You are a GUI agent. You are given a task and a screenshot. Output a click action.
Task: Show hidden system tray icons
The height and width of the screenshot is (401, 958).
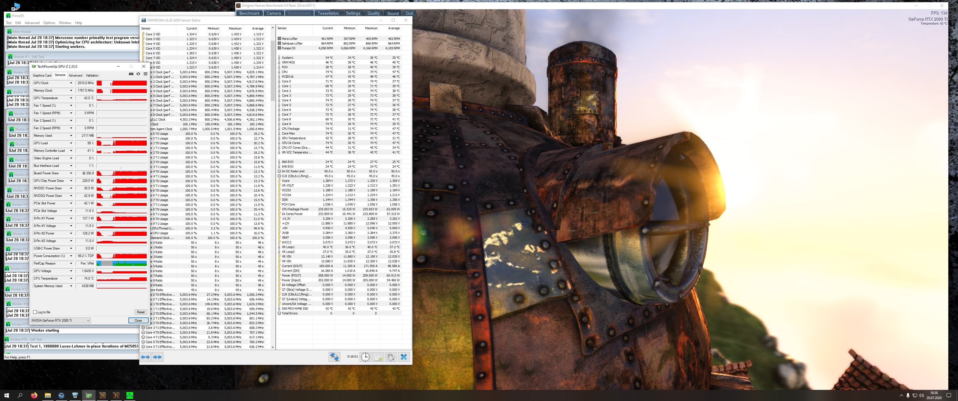pyautogui.click(x=901, y=395)
